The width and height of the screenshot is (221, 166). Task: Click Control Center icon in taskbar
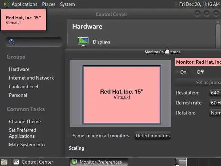pyautogui.click(x=16, y=162)
